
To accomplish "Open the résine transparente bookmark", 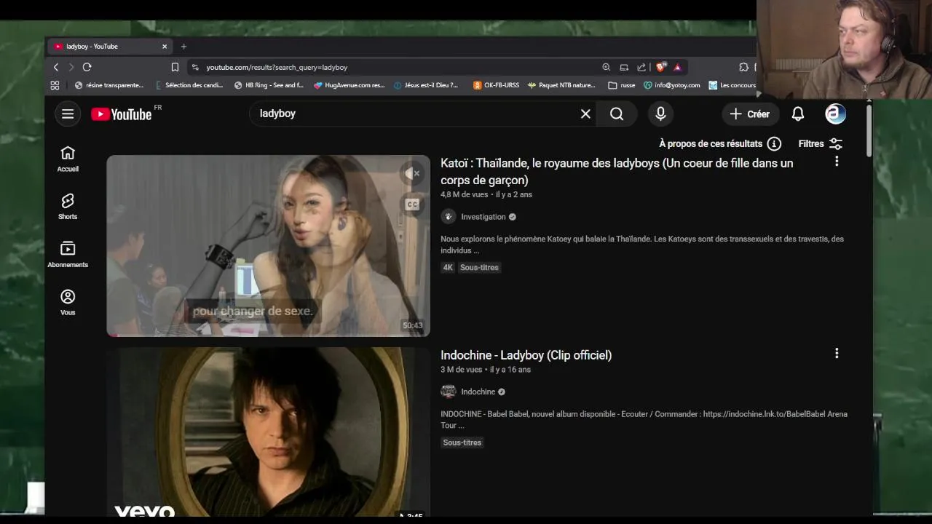I will (x=109, y=85).
